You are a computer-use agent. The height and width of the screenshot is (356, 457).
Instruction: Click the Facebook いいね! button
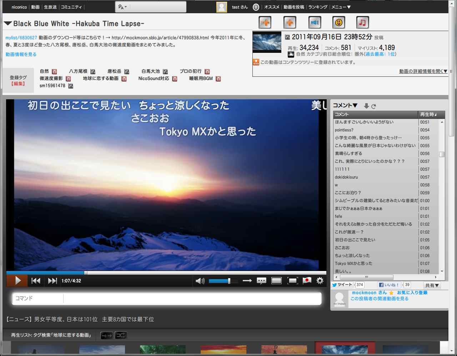tap(389, 285)
